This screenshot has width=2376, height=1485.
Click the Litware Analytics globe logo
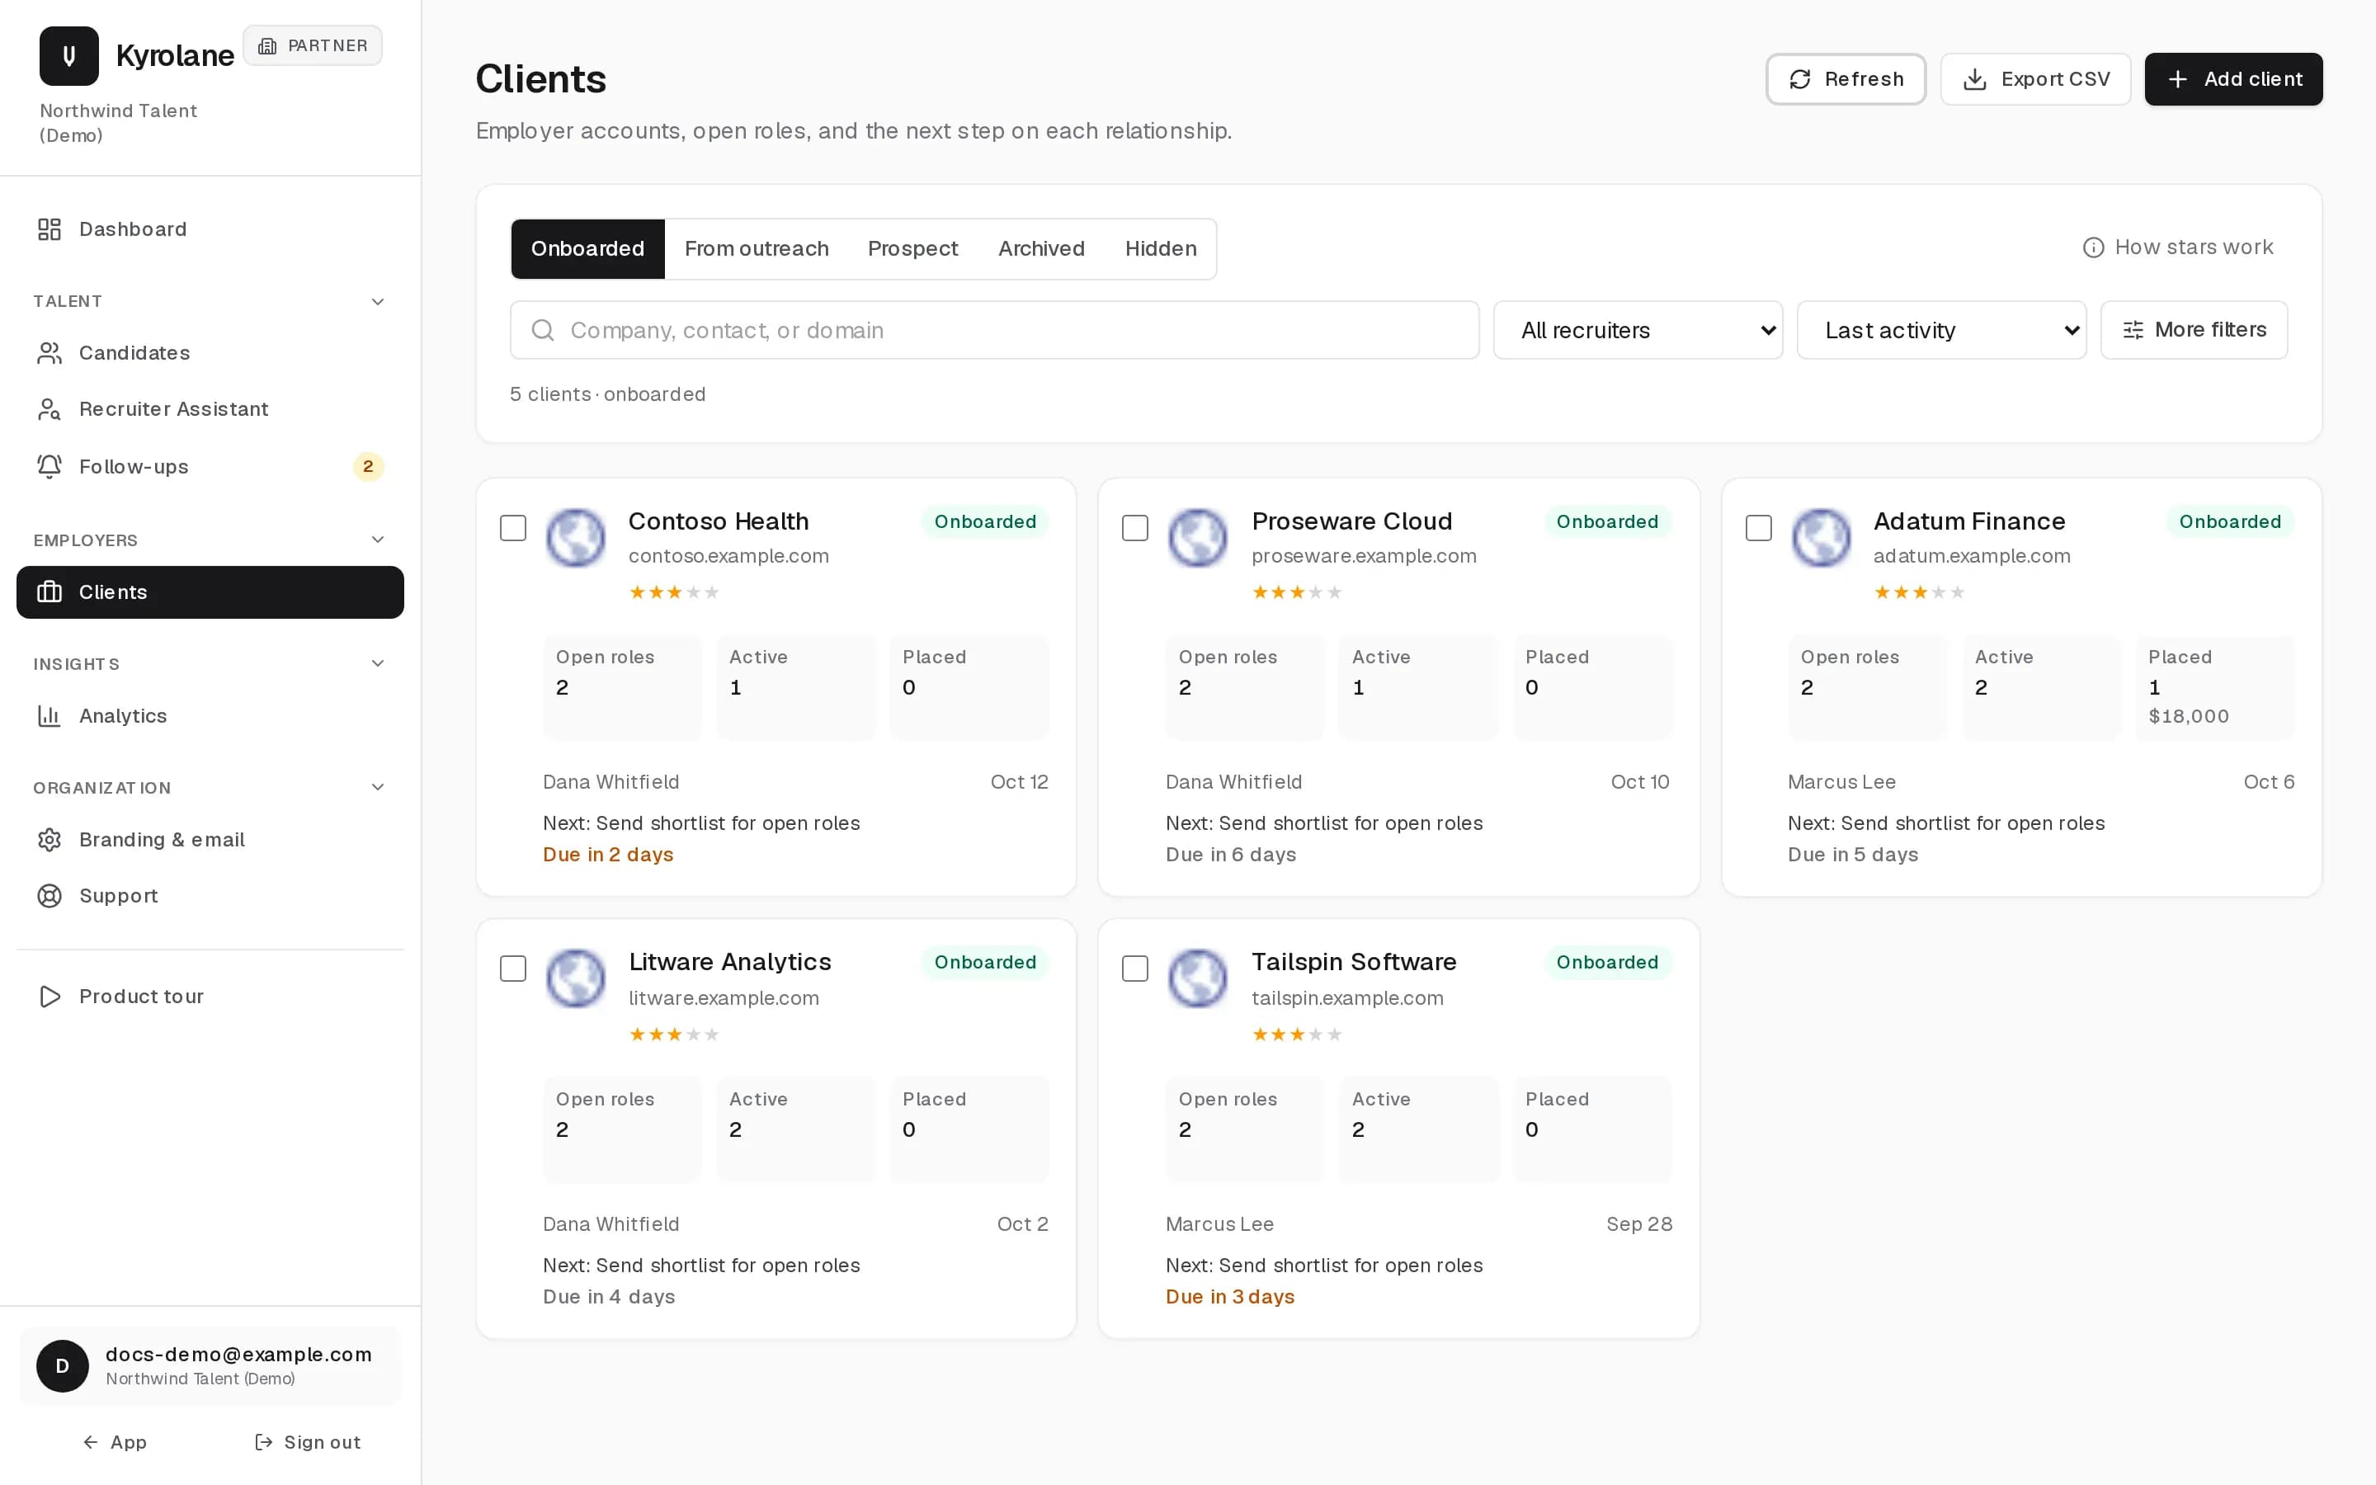coord(575,978)
